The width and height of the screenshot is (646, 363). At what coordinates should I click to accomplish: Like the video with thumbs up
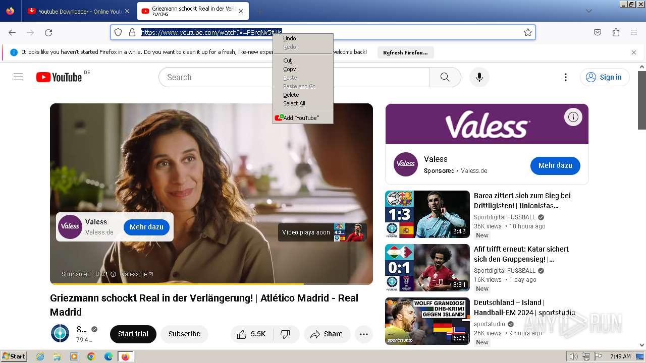click(252, 334)
